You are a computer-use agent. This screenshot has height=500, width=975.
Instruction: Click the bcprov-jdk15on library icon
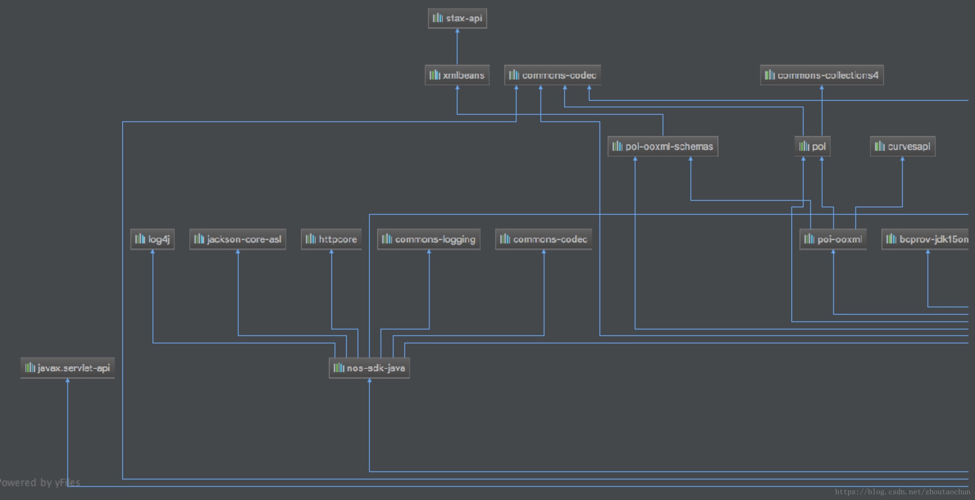click(x=891, y=239)
